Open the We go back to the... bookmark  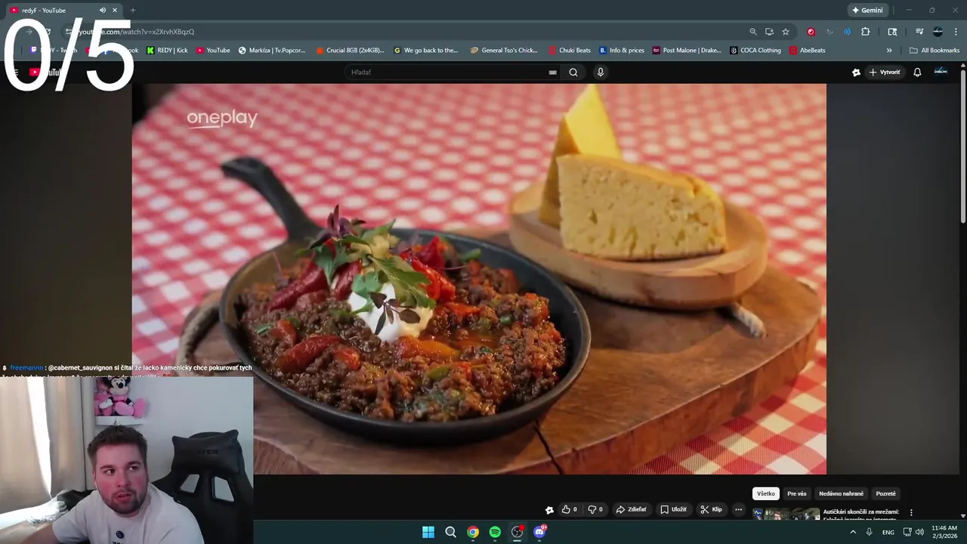pyautogui.click(x=426, y=51)
